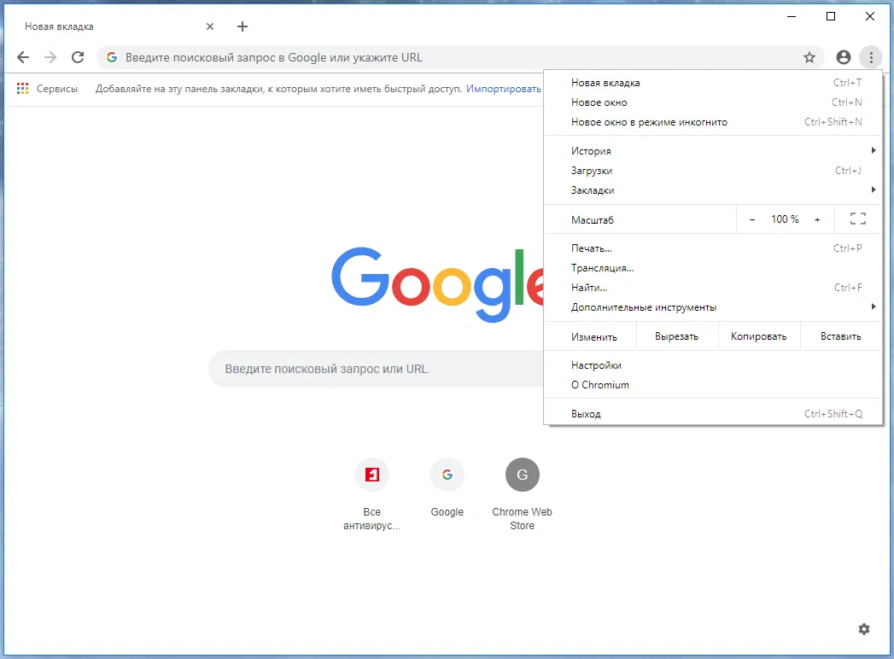Select Новая вкладка menu item
The width and height of the screenshot is (894, 659).
pos(713,83)
